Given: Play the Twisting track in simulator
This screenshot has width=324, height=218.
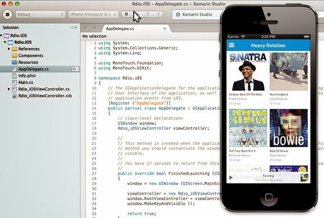Looking at the screenshot, I should [231, 178].
